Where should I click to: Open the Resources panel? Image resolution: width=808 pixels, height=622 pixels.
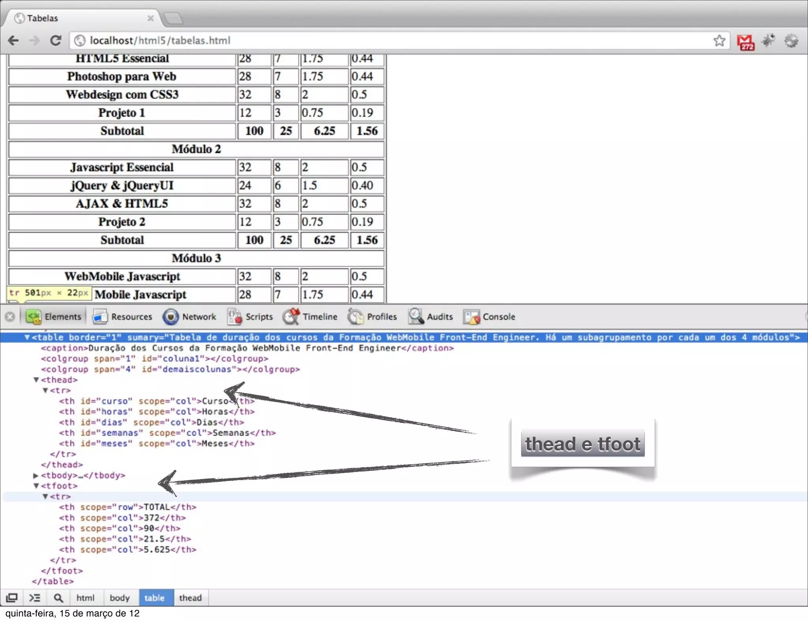coord(122,317)
